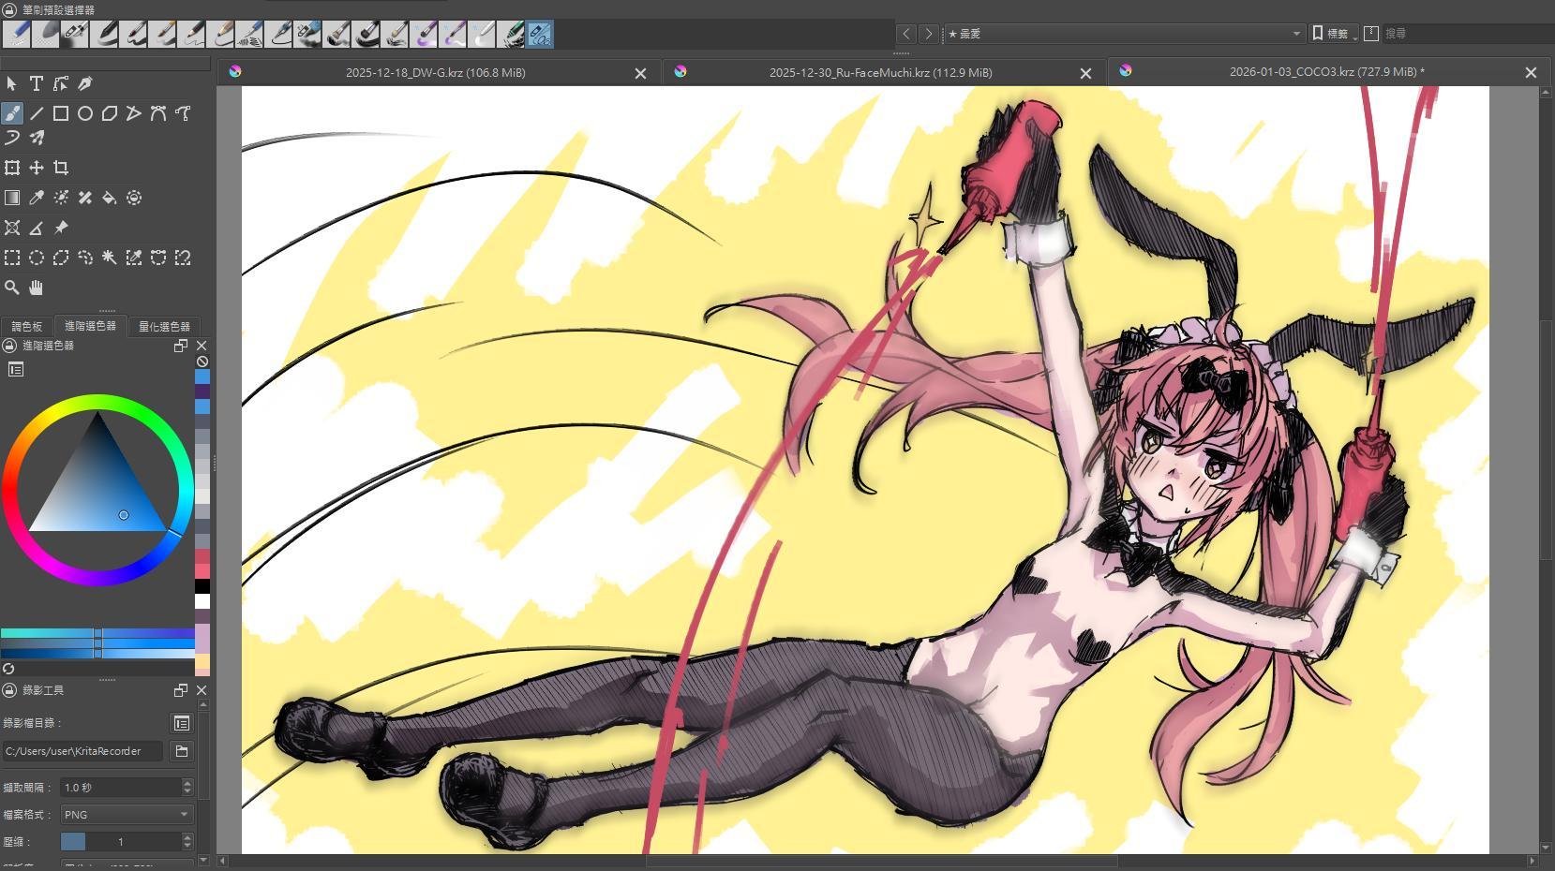The width and height of the screenshot is (1555, 871).
Task: Select the Text tool in toolbox
Action: (x=36, y=83)
